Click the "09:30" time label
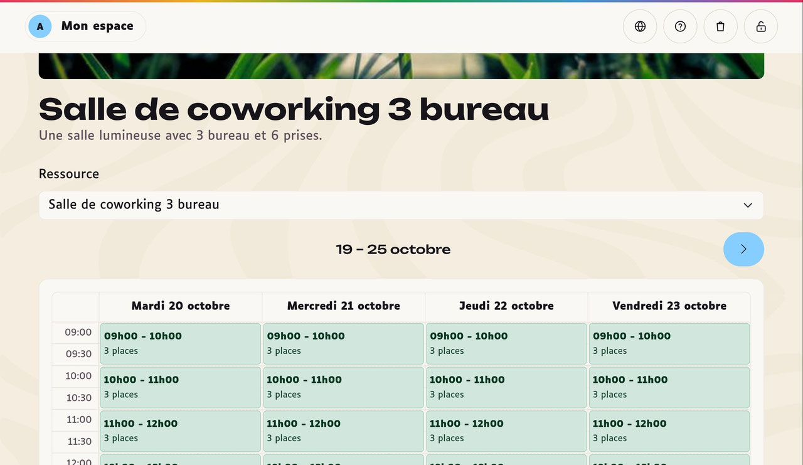The width and height of the screenshot is (803, 465). pos(78,354)
